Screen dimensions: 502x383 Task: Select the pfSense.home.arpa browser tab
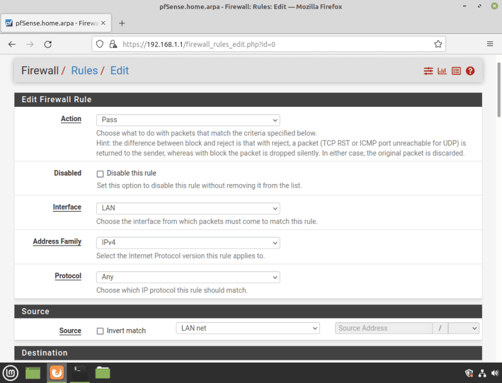[x=55, y=23]
